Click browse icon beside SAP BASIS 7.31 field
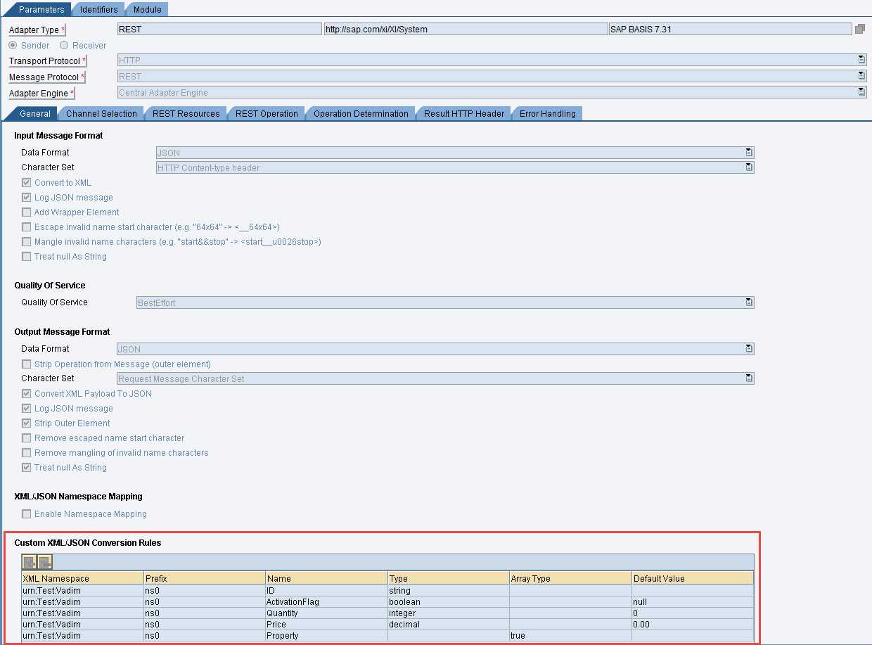Screen dimensions: 872x645 (x=862, y=28)
